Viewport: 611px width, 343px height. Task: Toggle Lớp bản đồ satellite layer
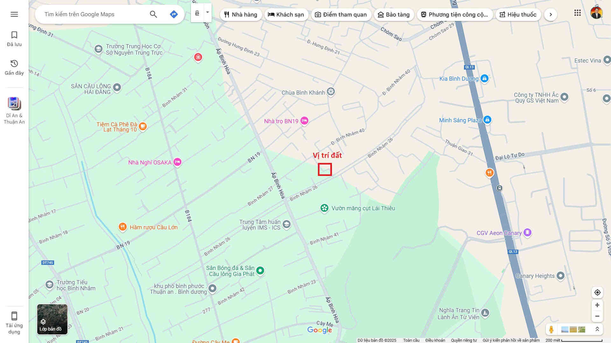point(52,319)
